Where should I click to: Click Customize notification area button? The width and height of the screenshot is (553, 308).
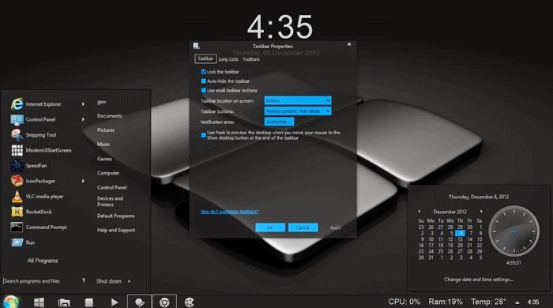[x=279, y=122]
